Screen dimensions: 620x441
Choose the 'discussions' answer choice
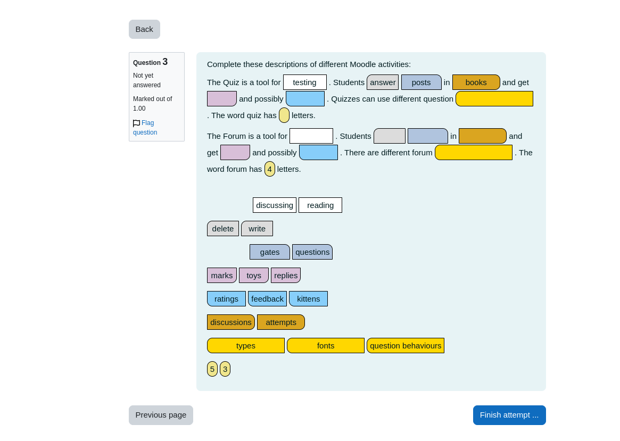pyautogui.click(x=231, y=322)
